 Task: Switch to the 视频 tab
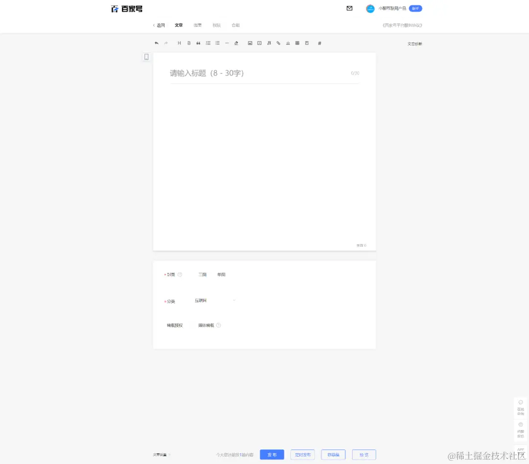216,25
